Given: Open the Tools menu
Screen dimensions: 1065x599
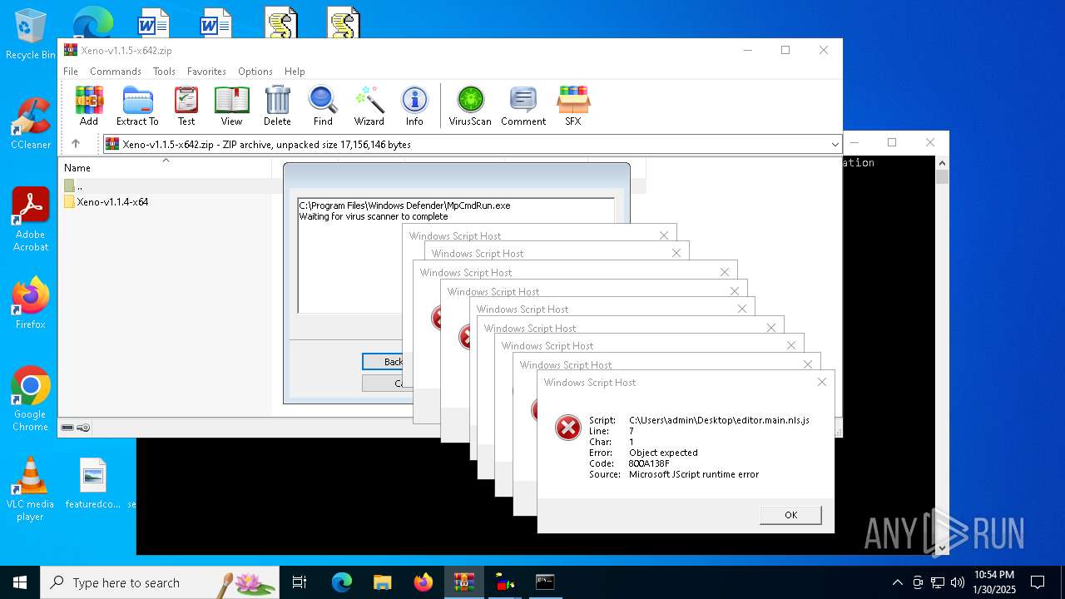Looking at the screenshot, I should pyautogui.click(x=164, y=72).
